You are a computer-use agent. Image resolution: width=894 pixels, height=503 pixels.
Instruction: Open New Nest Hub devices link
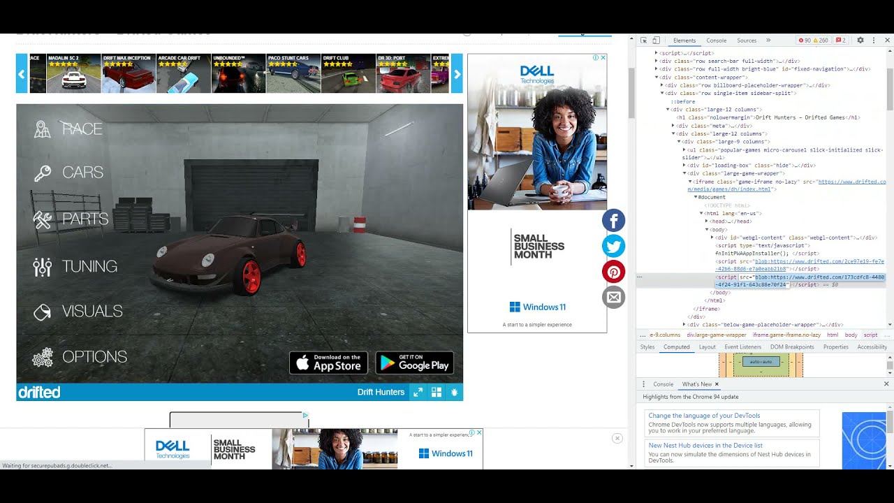[705, 445]
